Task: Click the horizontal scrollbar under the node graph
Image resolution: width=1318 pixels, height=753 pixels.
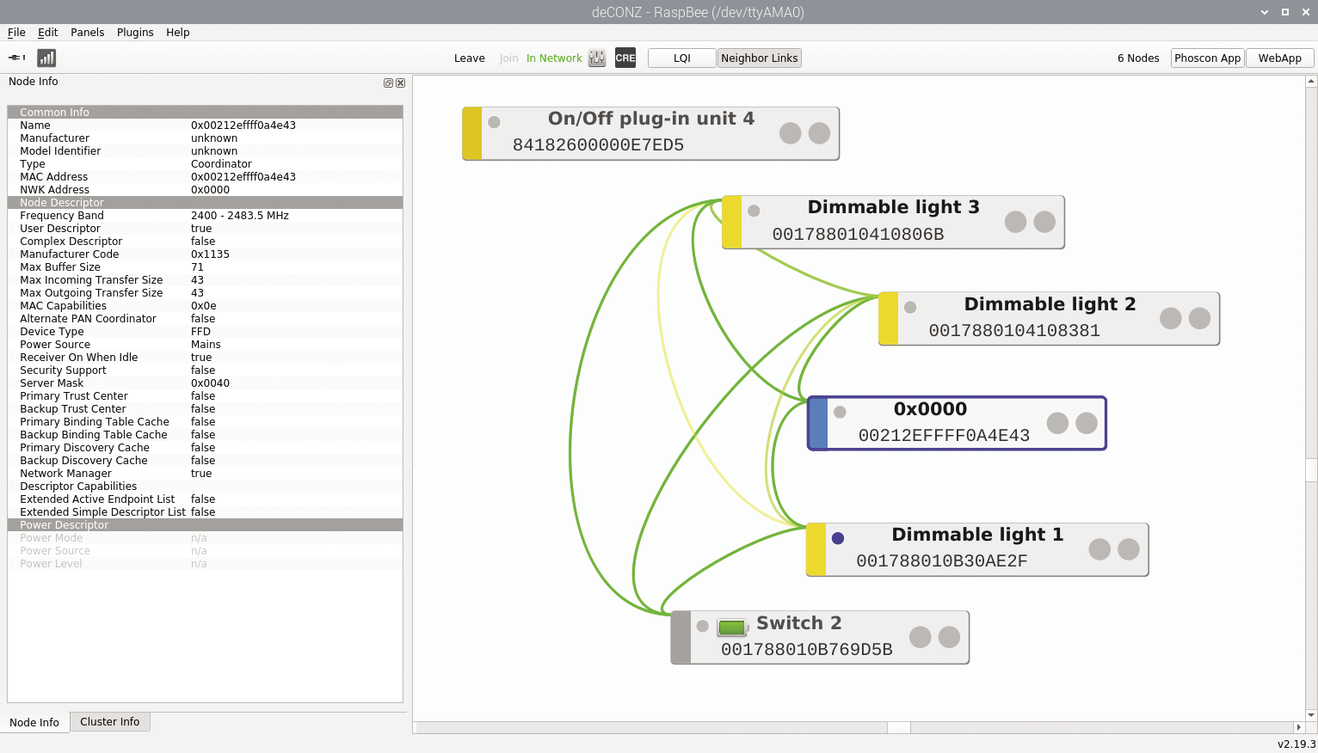Action: pyautogui.click(x=898, y=727)
